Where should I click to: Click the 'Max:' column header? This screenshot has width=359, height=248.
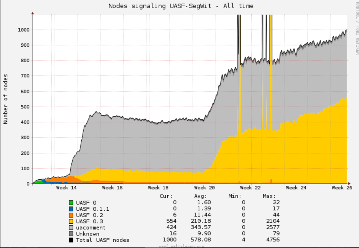coord(269,196)
